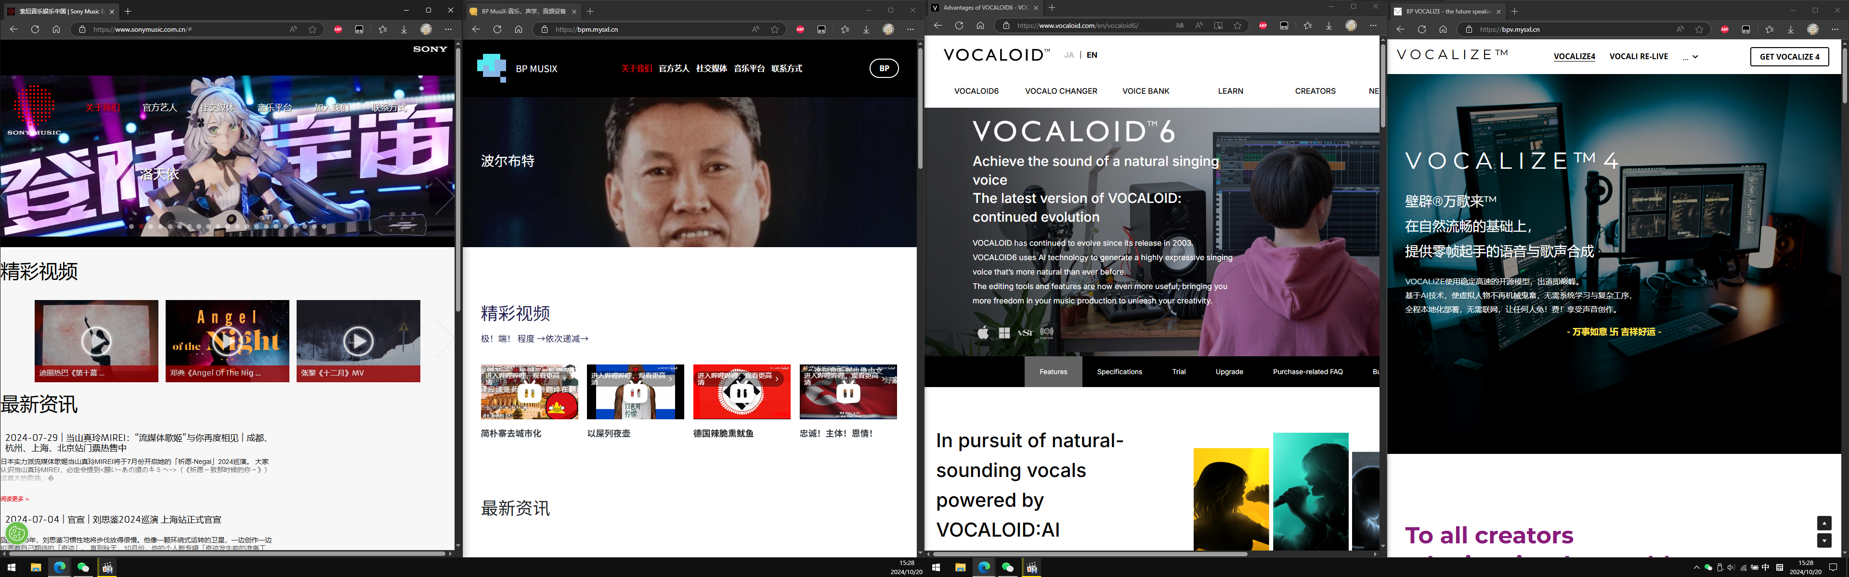Open VOICE BANK in the VOCALOID menu
1849x577 pixels.
point(1146,91)
